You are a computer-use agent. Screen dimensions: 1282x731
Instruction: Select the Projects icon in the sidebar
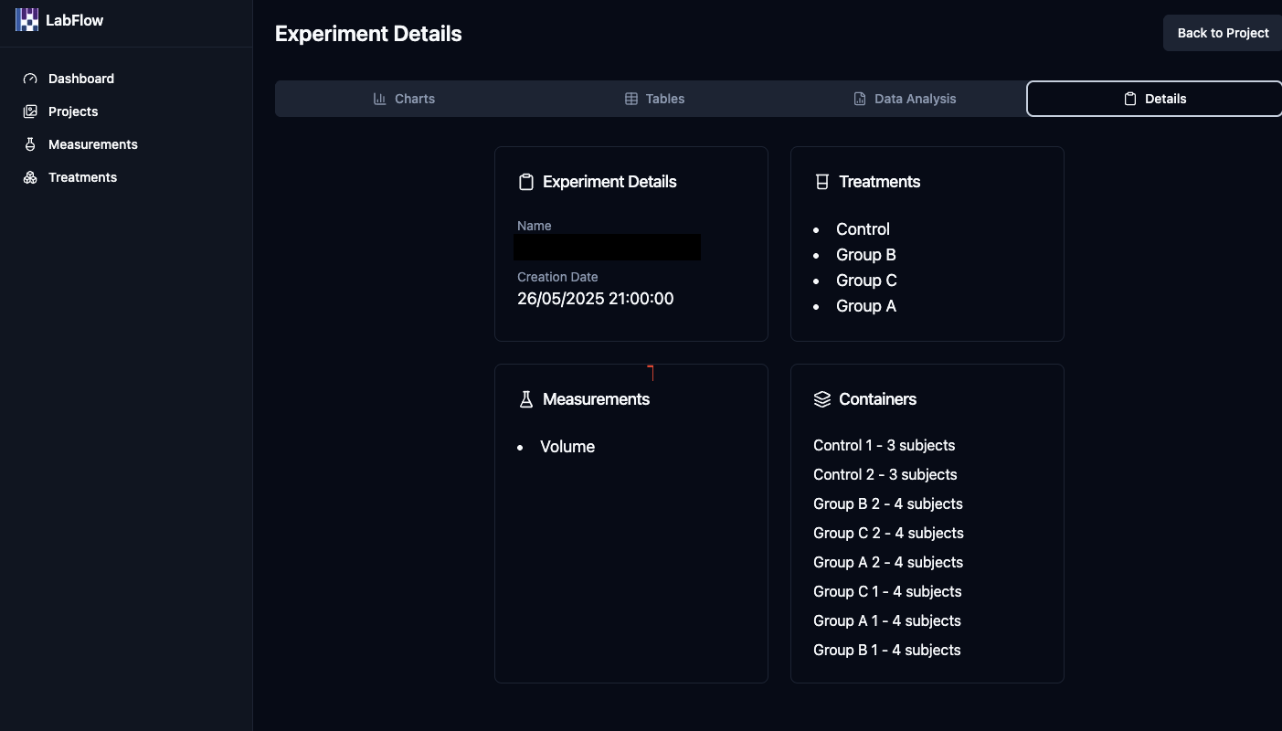tap(30, 111)
